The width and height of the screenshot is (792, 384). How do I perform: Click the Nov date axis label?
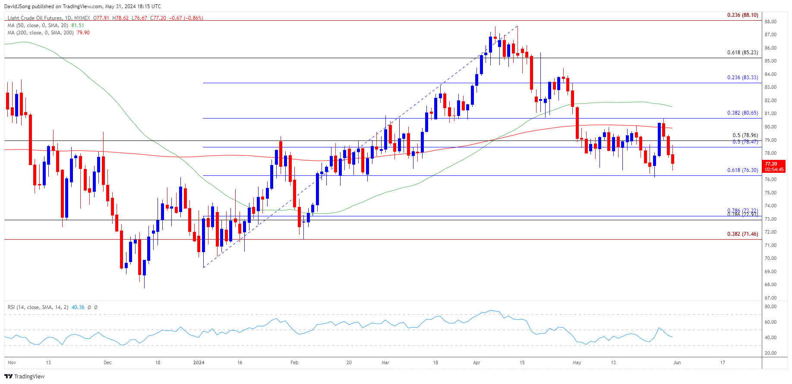pos(12,362)
